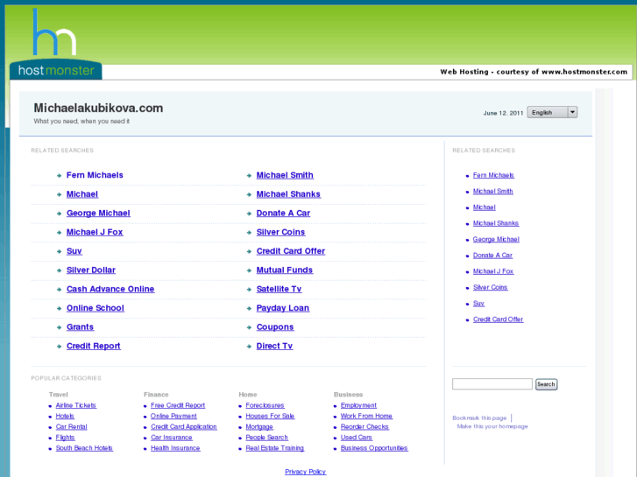Screen dimensions: 637x477
Task: Click the June 12, 2011 date
Action: (x=503, y=113)
